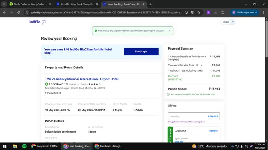Reload the current page
The height and width of the screenshot is (150, 268).
(18, 12)
